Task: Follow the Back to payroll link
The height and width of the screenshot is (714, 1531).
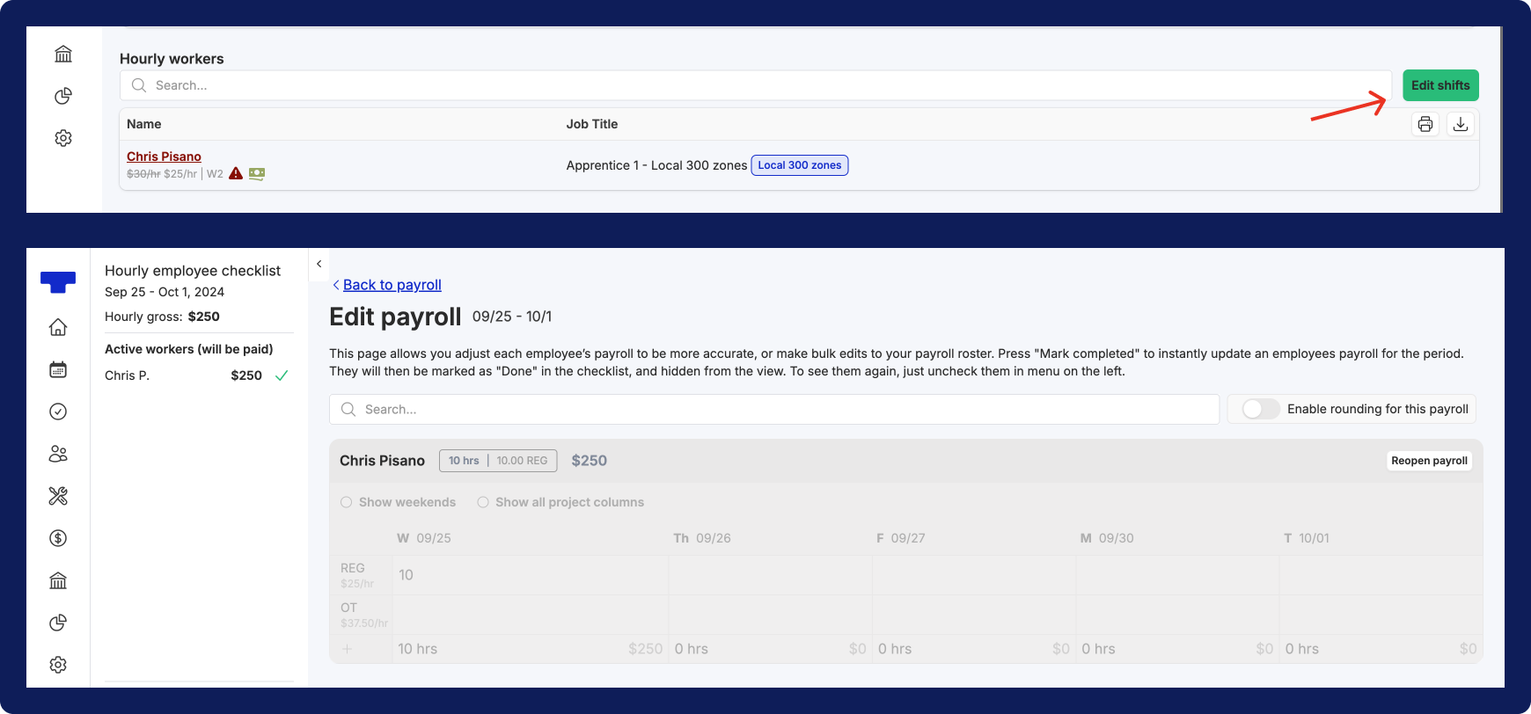Action: 392,285
